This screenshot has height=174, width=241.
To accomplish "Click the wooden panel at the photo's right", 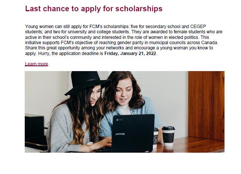I will point(206,106).
